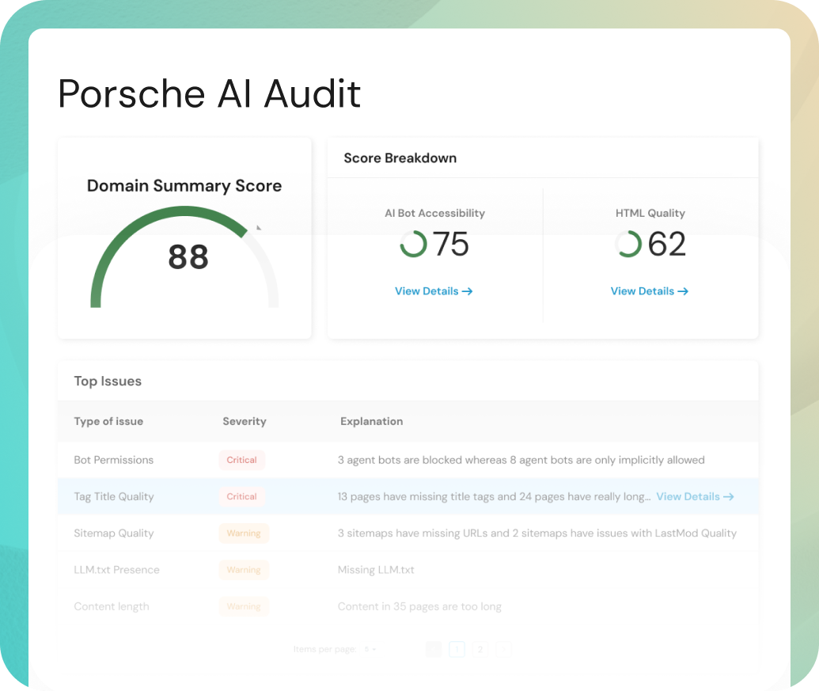The image size is (819, 691).
Task: Click the arrow icon on Tag Title Quality View Details
Action: click(729, 496)
